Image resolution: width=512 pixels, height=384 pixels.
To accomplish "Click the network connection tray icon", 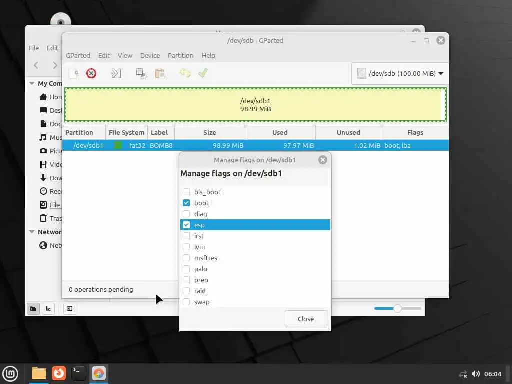I will 463,374.
